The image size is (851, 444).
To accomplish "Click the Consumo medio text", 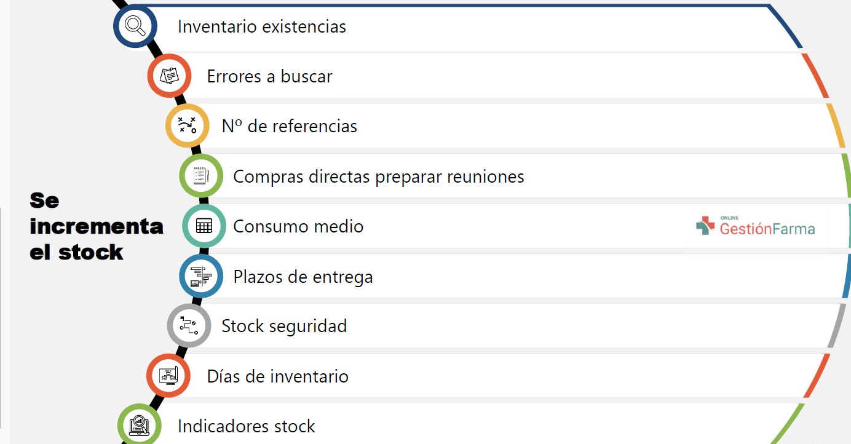I will click(x=298, y=226).
